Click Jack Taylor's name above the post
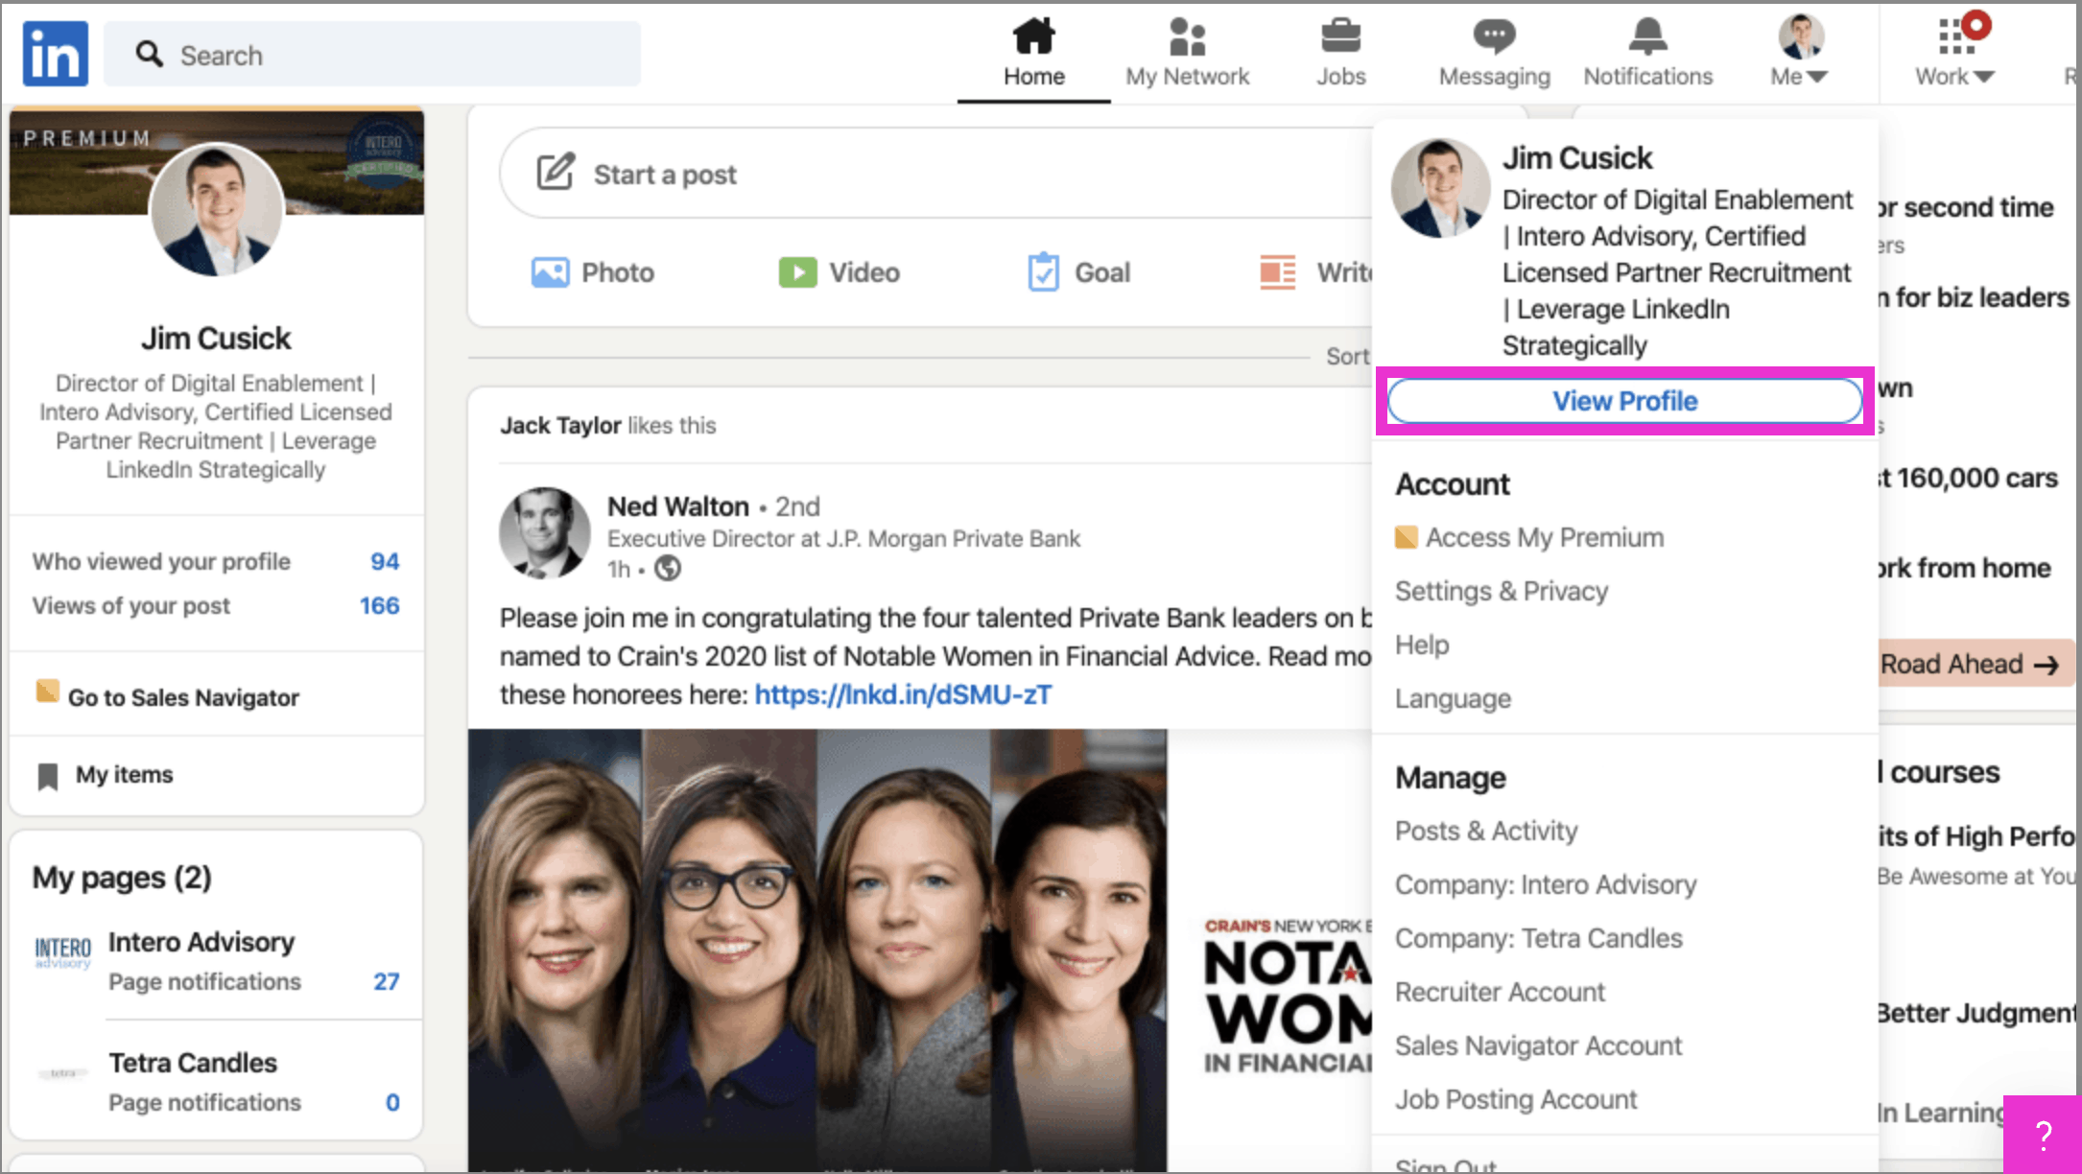The image size is (2082, 1174). point(560,425)
